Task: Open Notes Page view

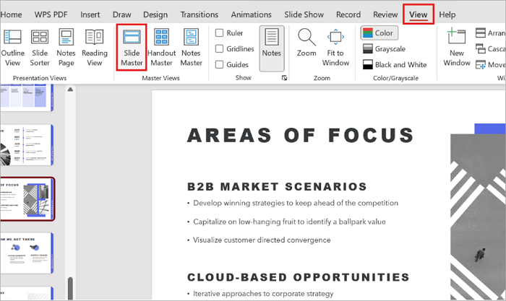Action: point(67,48)
